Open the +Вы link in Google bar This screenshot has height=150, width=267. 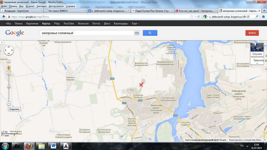[x=8, y=23]
